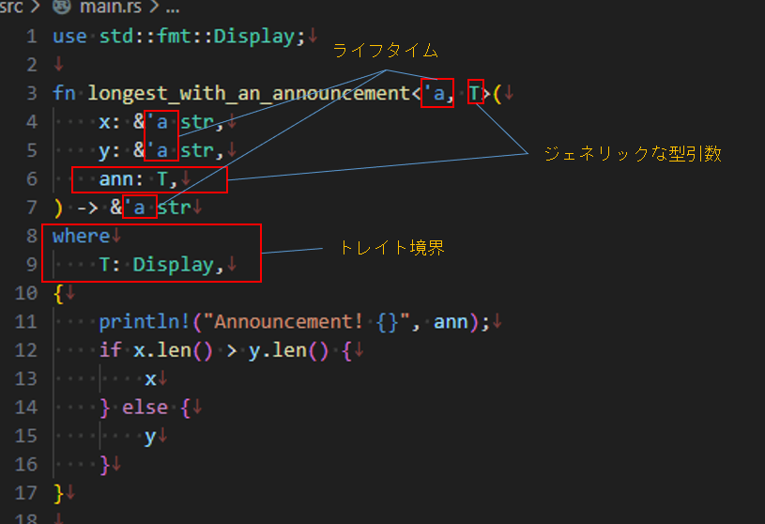Click 'str' type on line 5
765x524 pixels.
(197, 151)
